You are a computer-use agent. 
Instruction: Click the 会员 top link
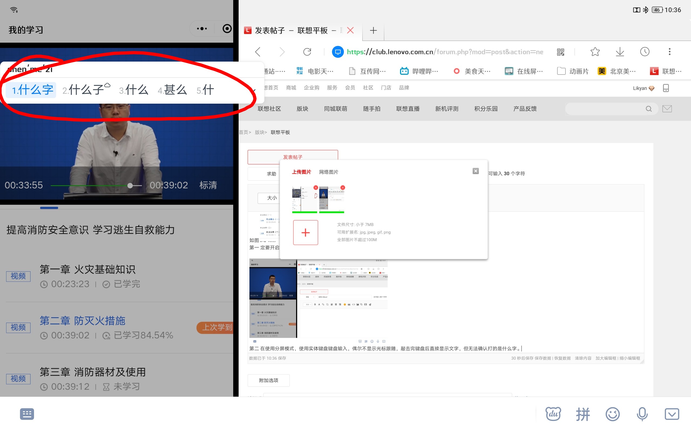(350, 88)
